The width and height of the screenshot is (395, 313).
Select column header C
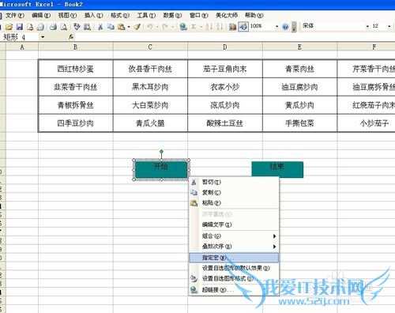click(x=150, y=47)
